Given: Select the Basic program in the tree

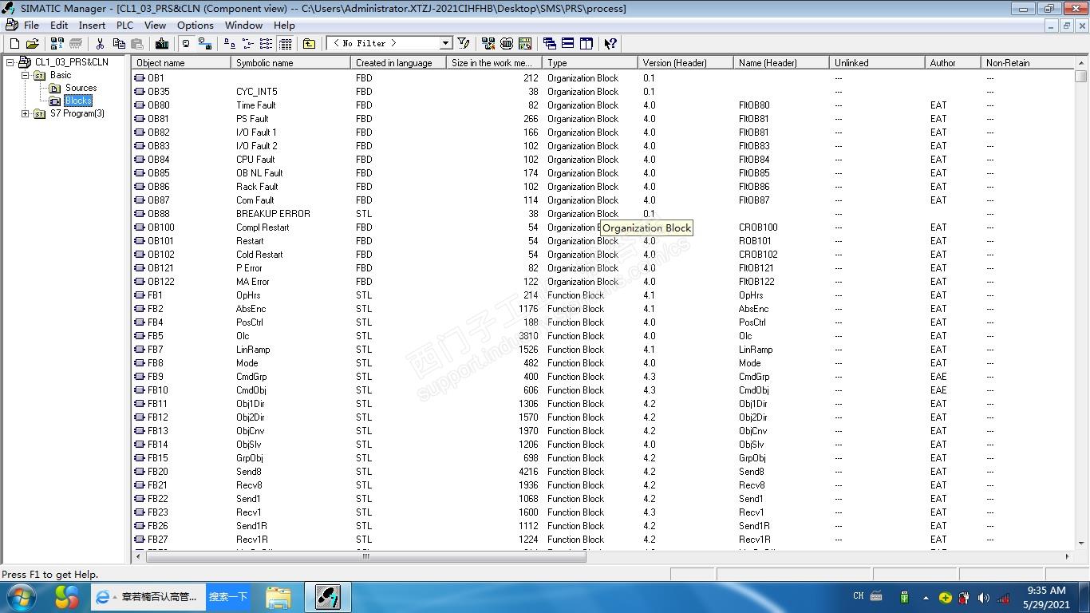Looking at the screenshot, I should [61, 75].
